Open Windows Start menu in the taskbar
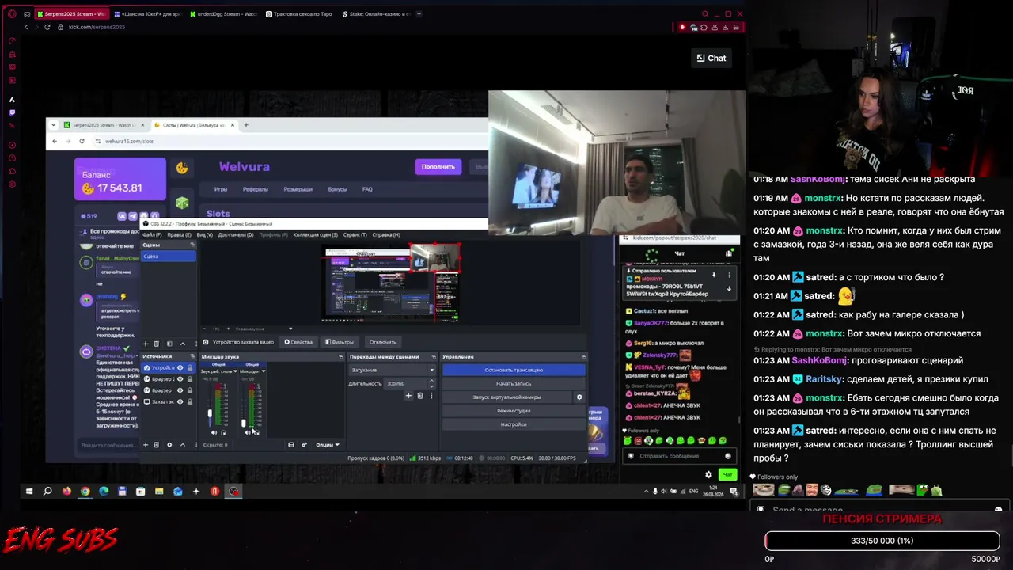 29,492
